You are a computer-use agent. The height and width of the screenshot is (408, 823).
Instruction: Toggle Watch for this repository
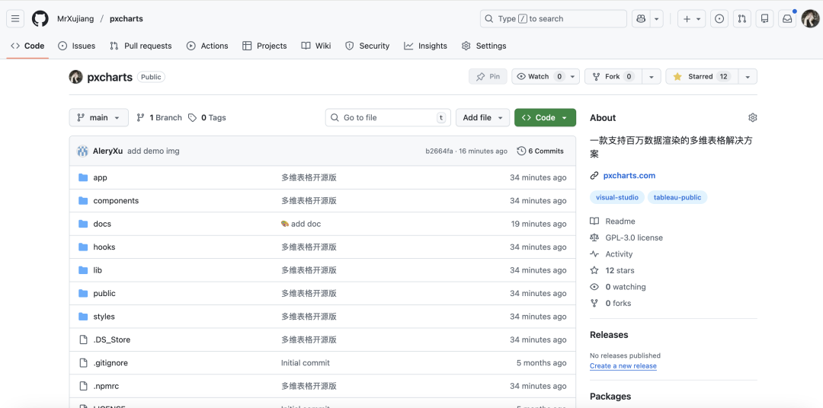point(546,77)
